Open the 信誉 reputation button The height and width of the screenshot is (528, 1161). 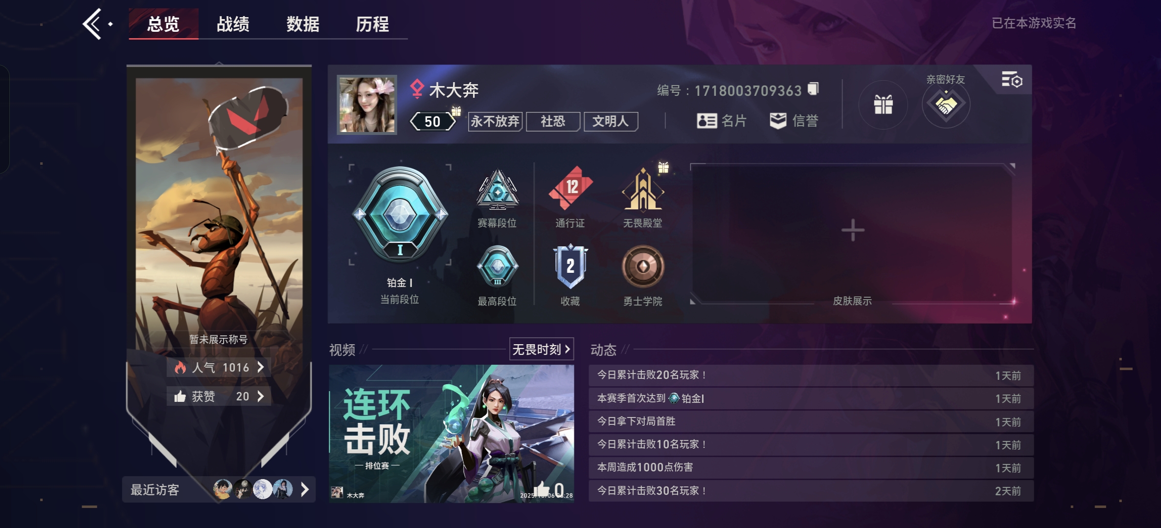[794, 121]
